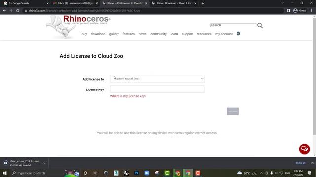Open the support menu item
This screenshot has width=316, height=177.
pos(188,34)
